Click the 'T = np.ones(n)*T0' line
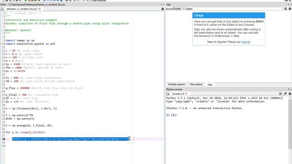The width and height of the screenshot is (292, 164). pos(19,115)
